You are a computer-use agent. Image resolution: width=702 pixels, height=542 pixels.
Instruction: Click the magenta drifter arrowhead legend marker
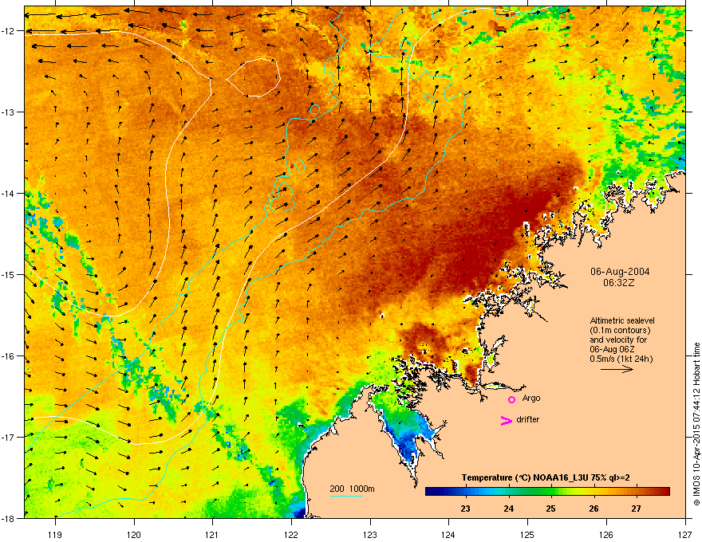pos(507,420)
